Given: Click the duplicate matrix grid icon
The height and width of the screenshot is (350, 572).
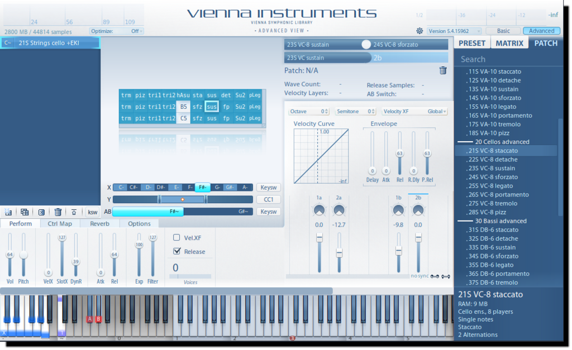Looking at the screenshot, I should (25, 212).
